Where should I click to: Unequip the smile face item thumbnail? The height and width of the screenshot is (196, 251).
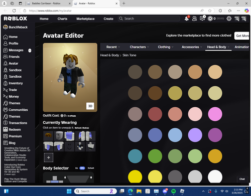[x=69, y=146]
